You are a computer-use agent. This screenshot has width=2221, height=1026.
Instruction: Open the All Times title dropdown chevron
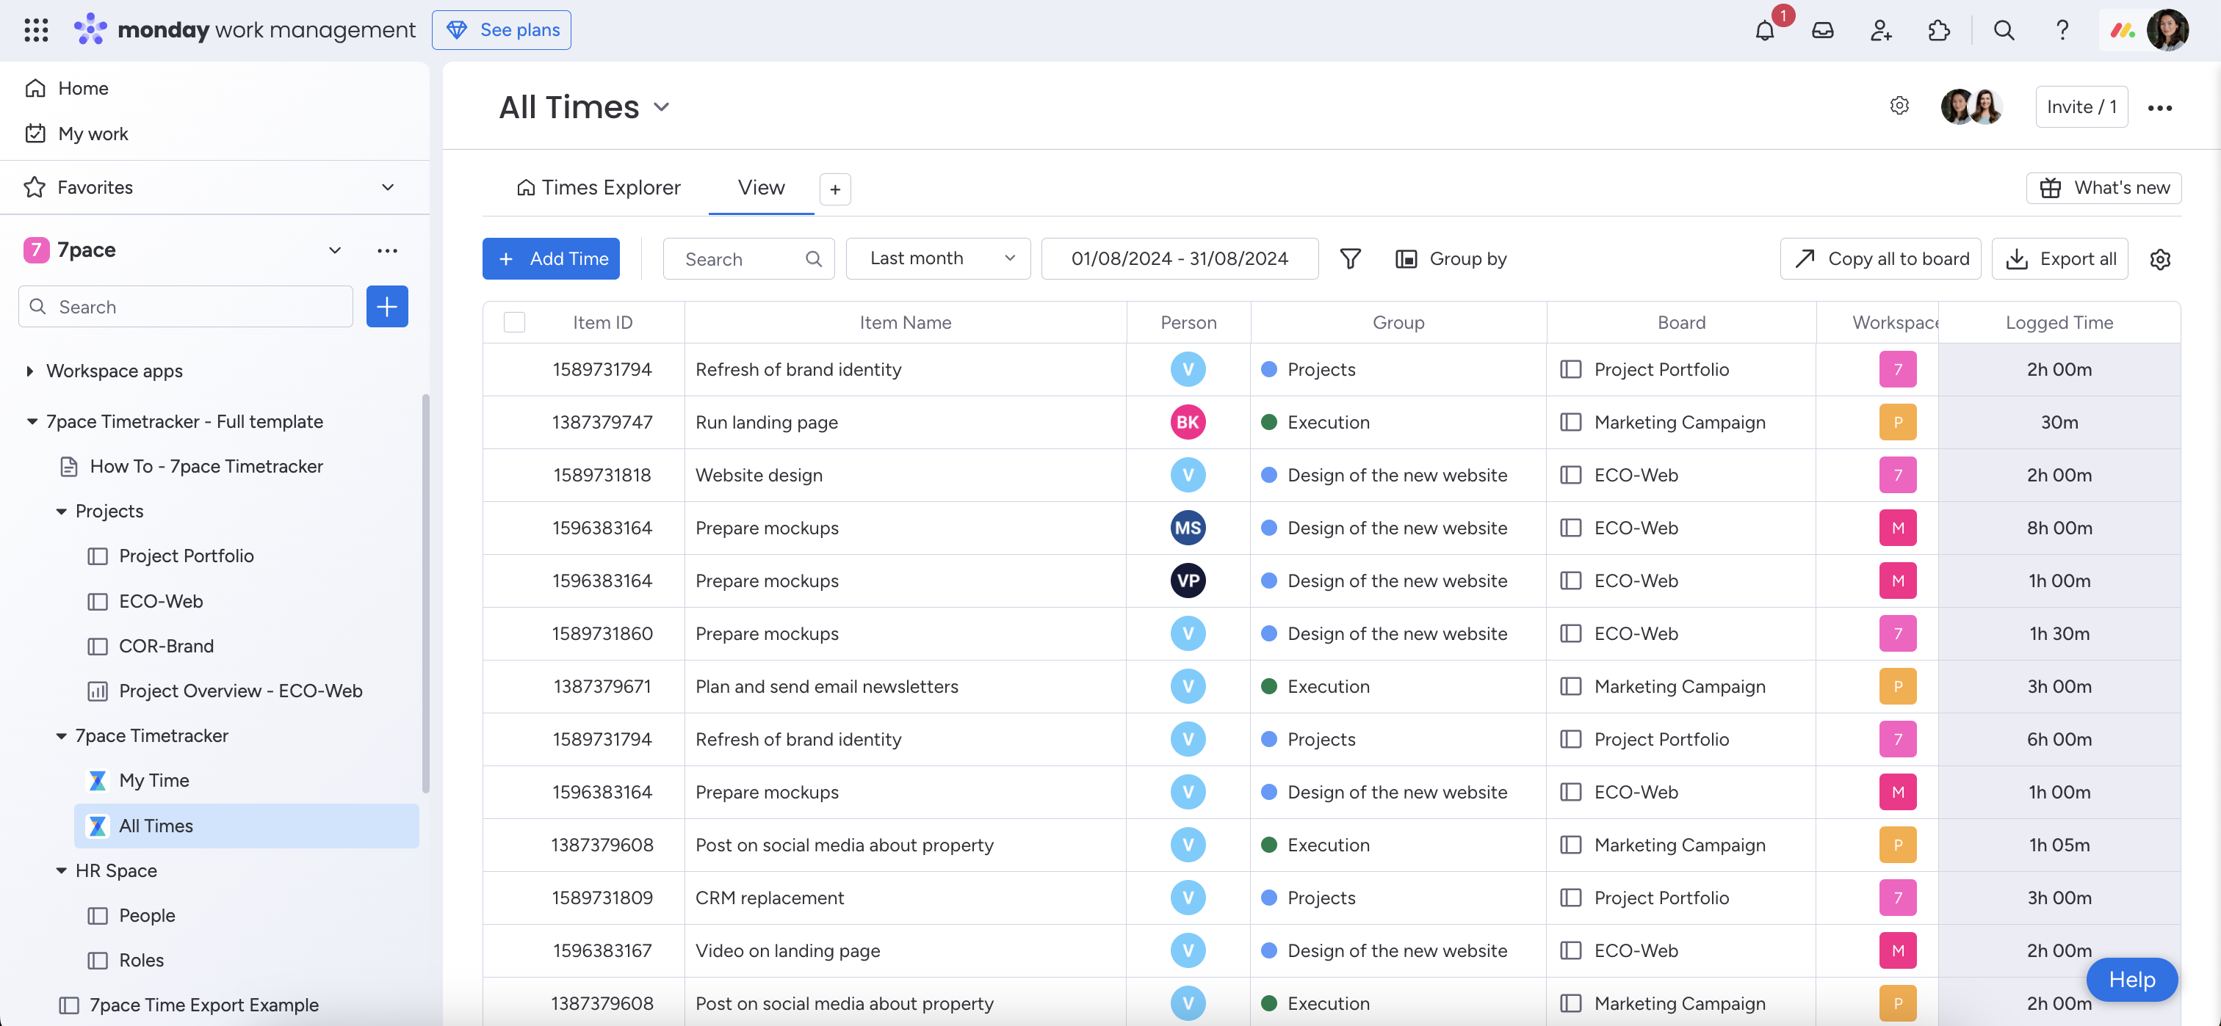click(661, 107)
